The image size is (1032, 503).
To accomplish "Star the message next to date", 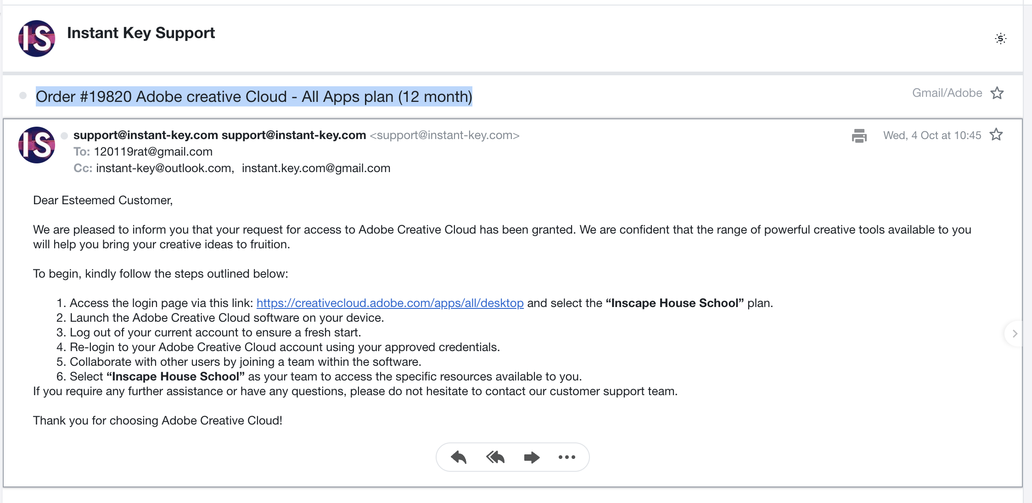I will point(996,135).
